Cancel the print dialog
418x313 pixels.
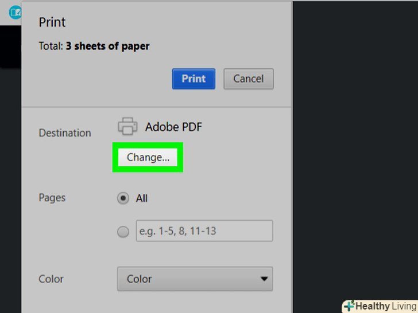[x=249, y=79]
